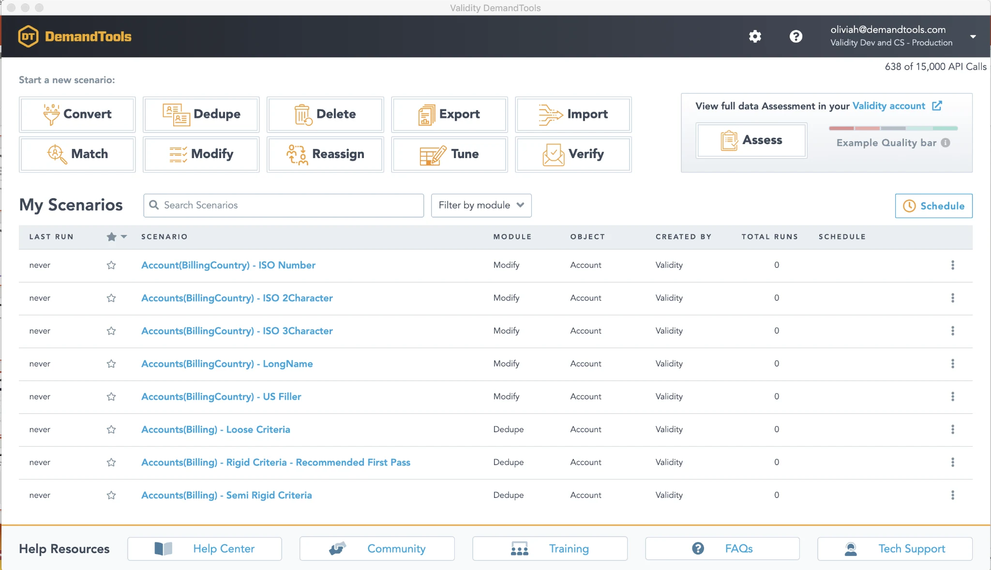Image resolution: width=991 pixels, height=570 pixels.
Task: Start a new Modify scenario
Action: pyautogui.click(x=201, y=154)
